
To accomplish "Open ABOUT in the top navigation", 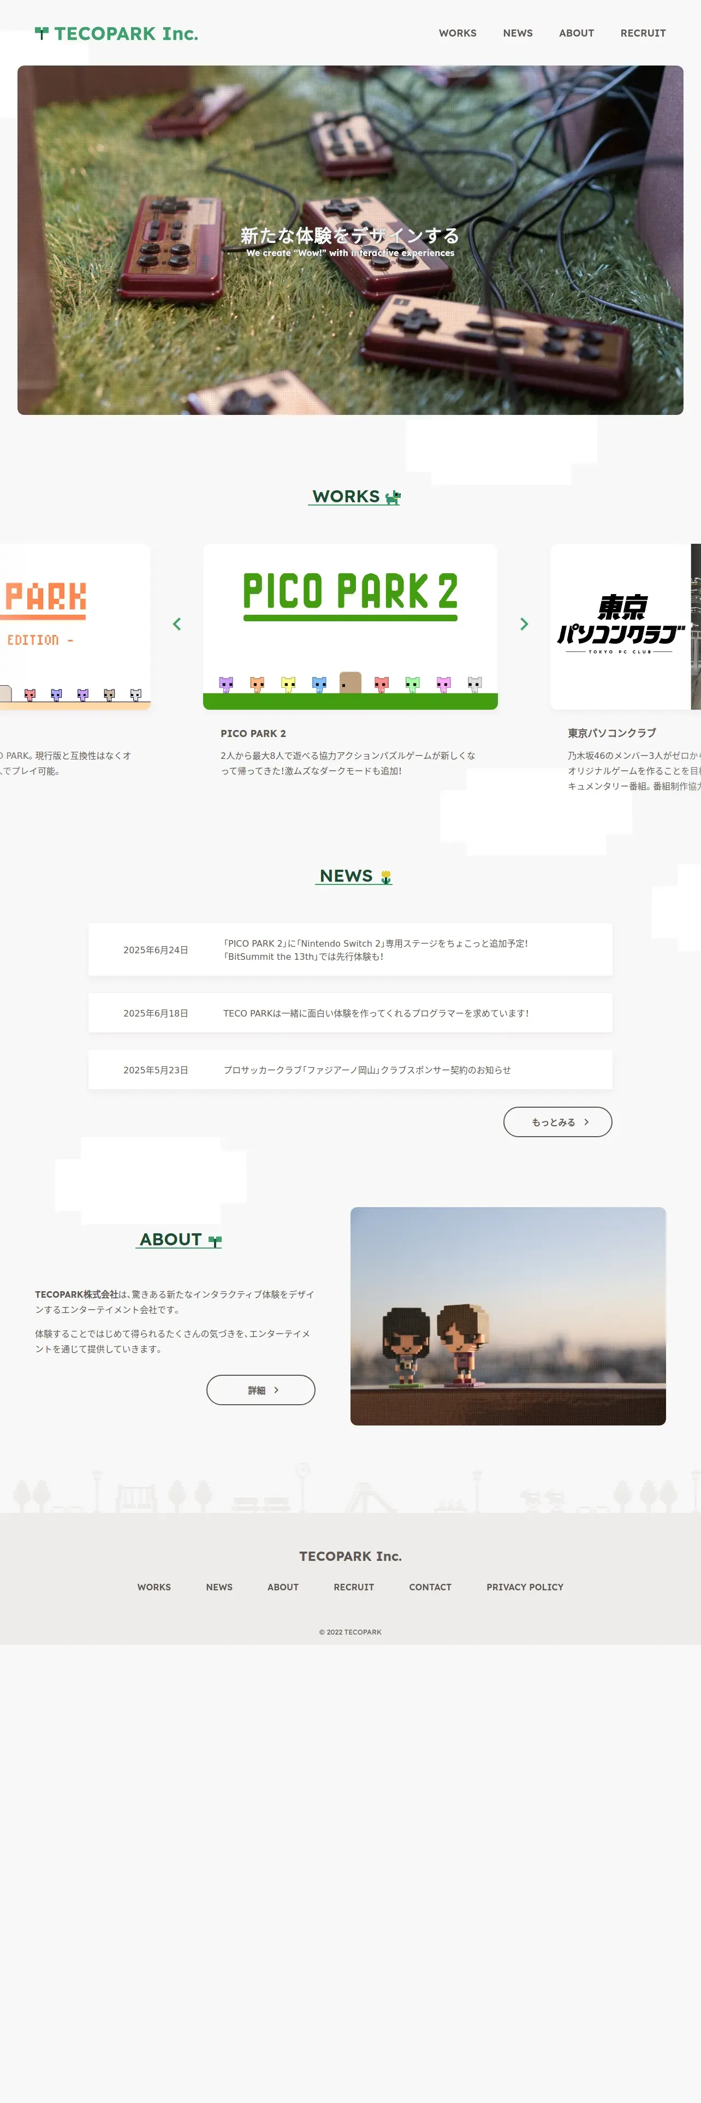I will pyautogui.click(x=576, y=33).
